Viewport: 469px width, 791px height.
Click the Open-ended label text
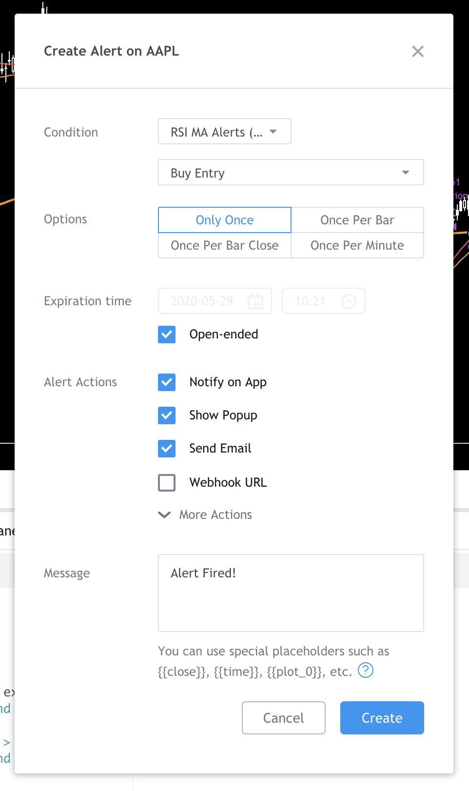coord(224,334)
